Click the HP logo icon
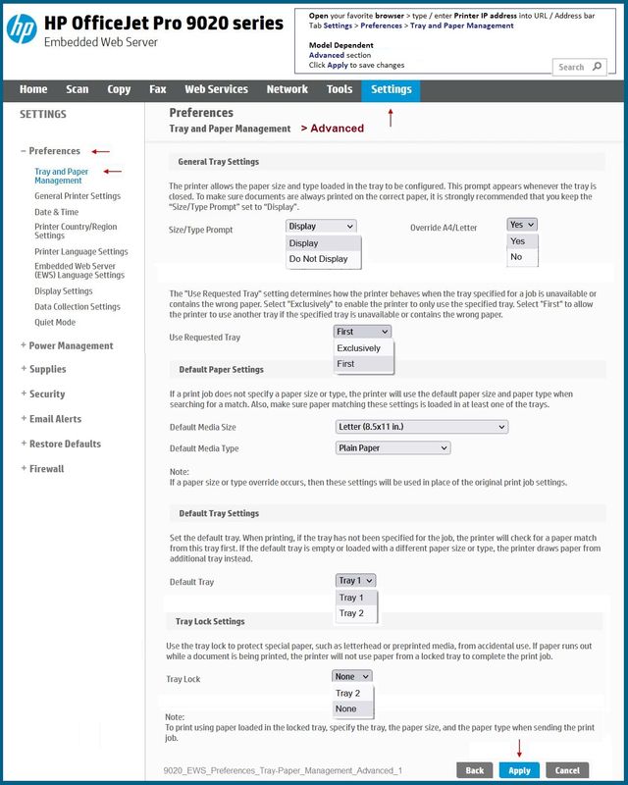The image size is (628, 785). point(22,28)
